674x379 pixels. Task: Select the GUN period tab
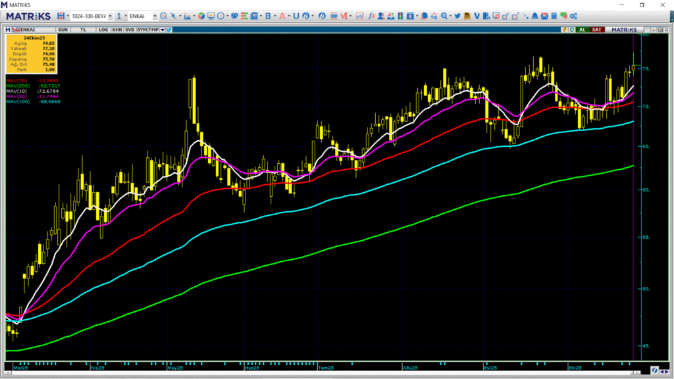coord(63,30)
